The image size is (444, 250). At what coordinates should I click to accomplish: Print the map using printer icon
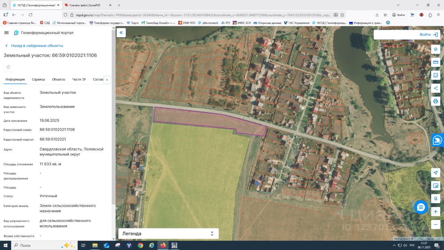436,101
